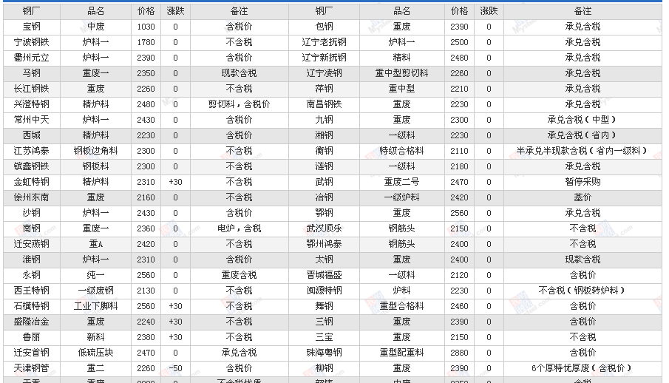Image resolution: width=669 pixels, height=383 pixels.
Task: Select the 重型配重料 product cell
Action: 401,353
